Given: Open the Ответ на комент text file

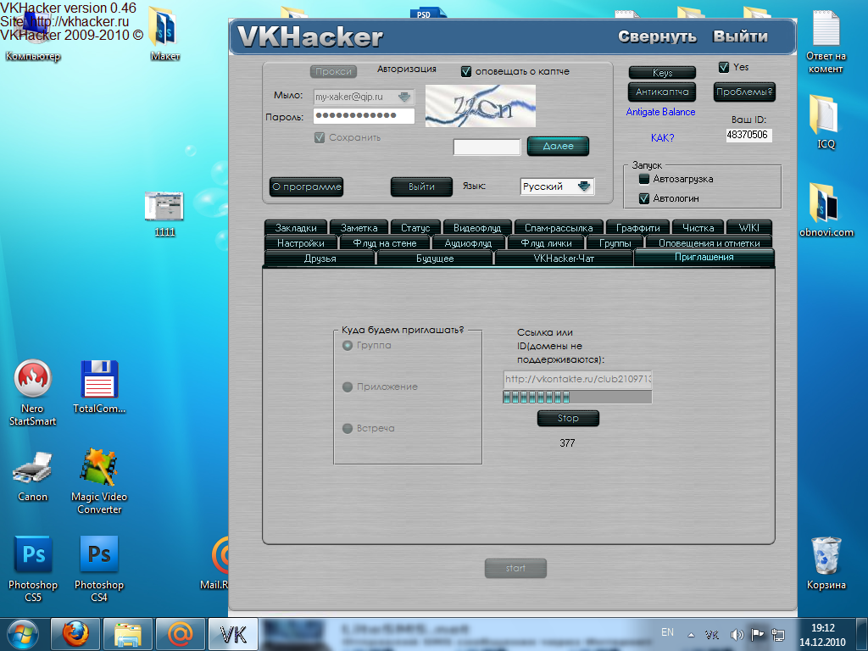Looking at the screenshot, I should pos(826,42).
